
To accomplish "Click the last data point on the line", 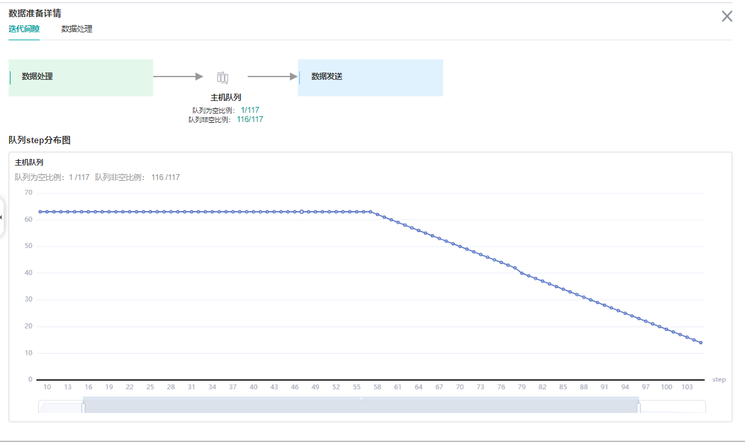I will click(701, 342).
